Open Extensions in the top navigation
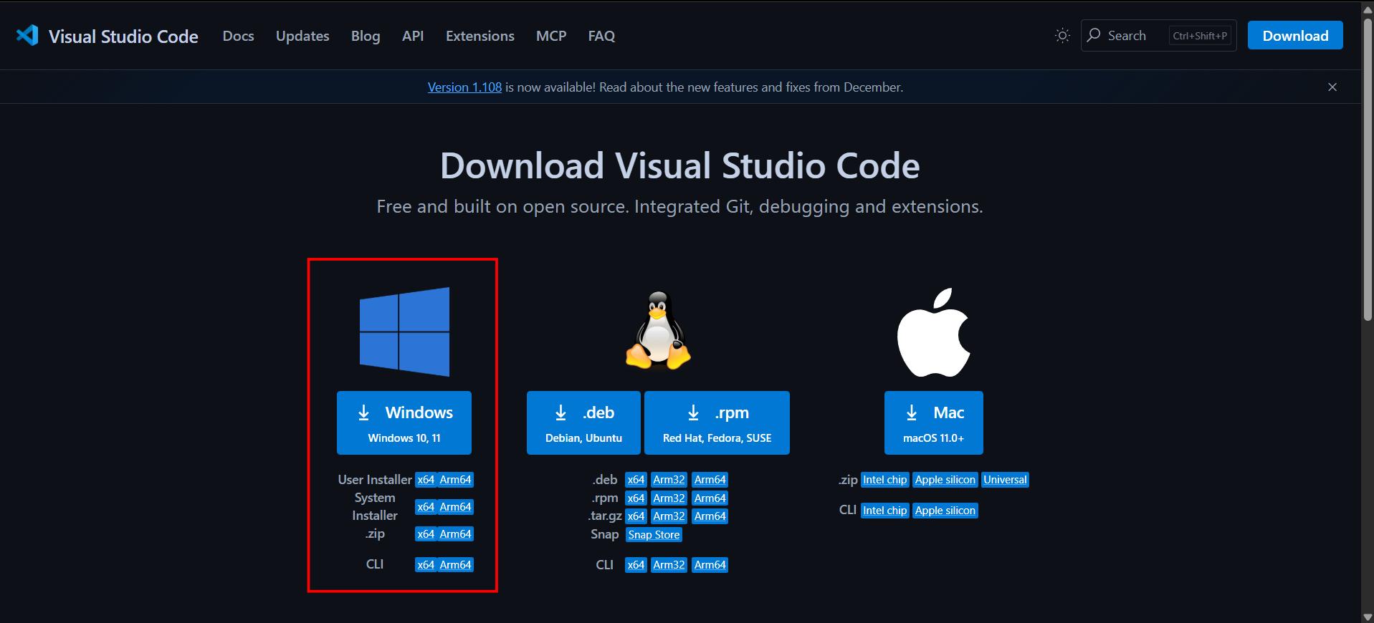 (480, 36)
